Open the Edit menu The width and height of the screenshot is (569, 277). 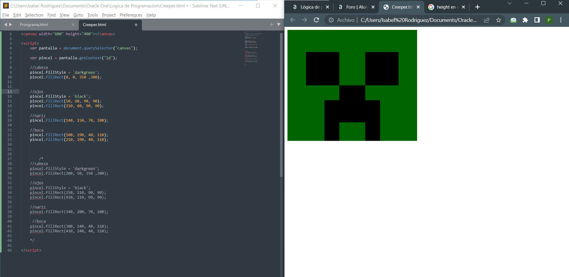[17, 15]
